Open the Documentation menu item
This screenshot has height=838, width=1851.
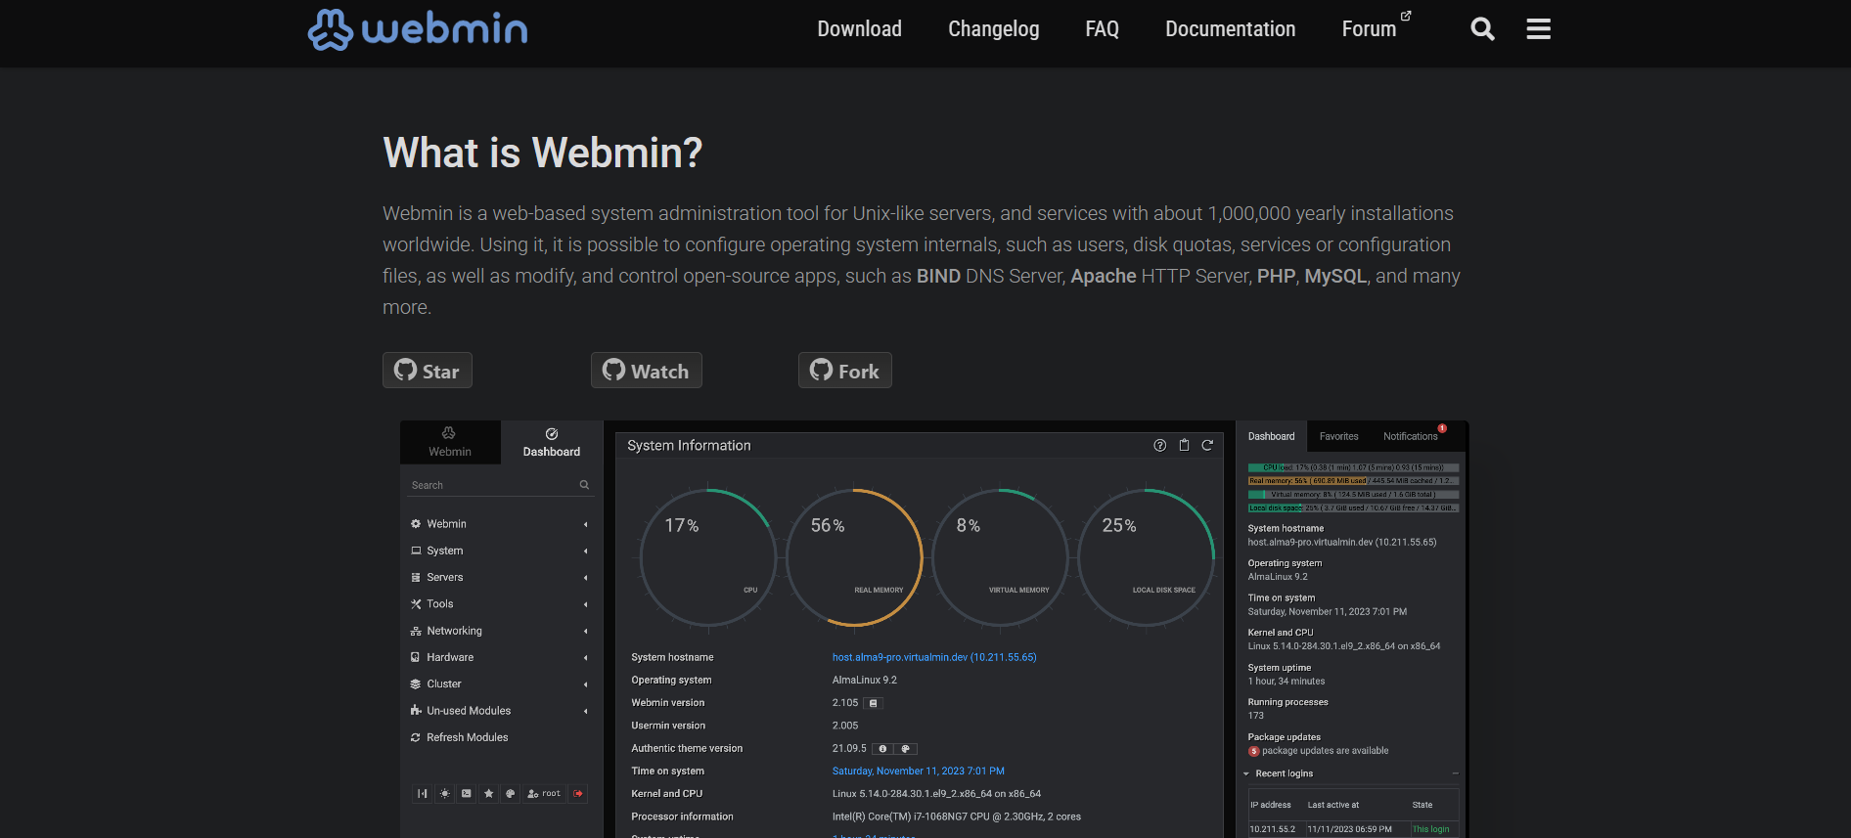click(x=1230, y=29)
